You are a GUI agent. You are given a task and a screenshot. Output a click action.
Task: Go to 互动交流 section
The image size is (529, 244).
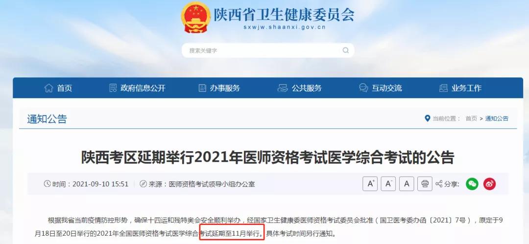click(380, 89)
